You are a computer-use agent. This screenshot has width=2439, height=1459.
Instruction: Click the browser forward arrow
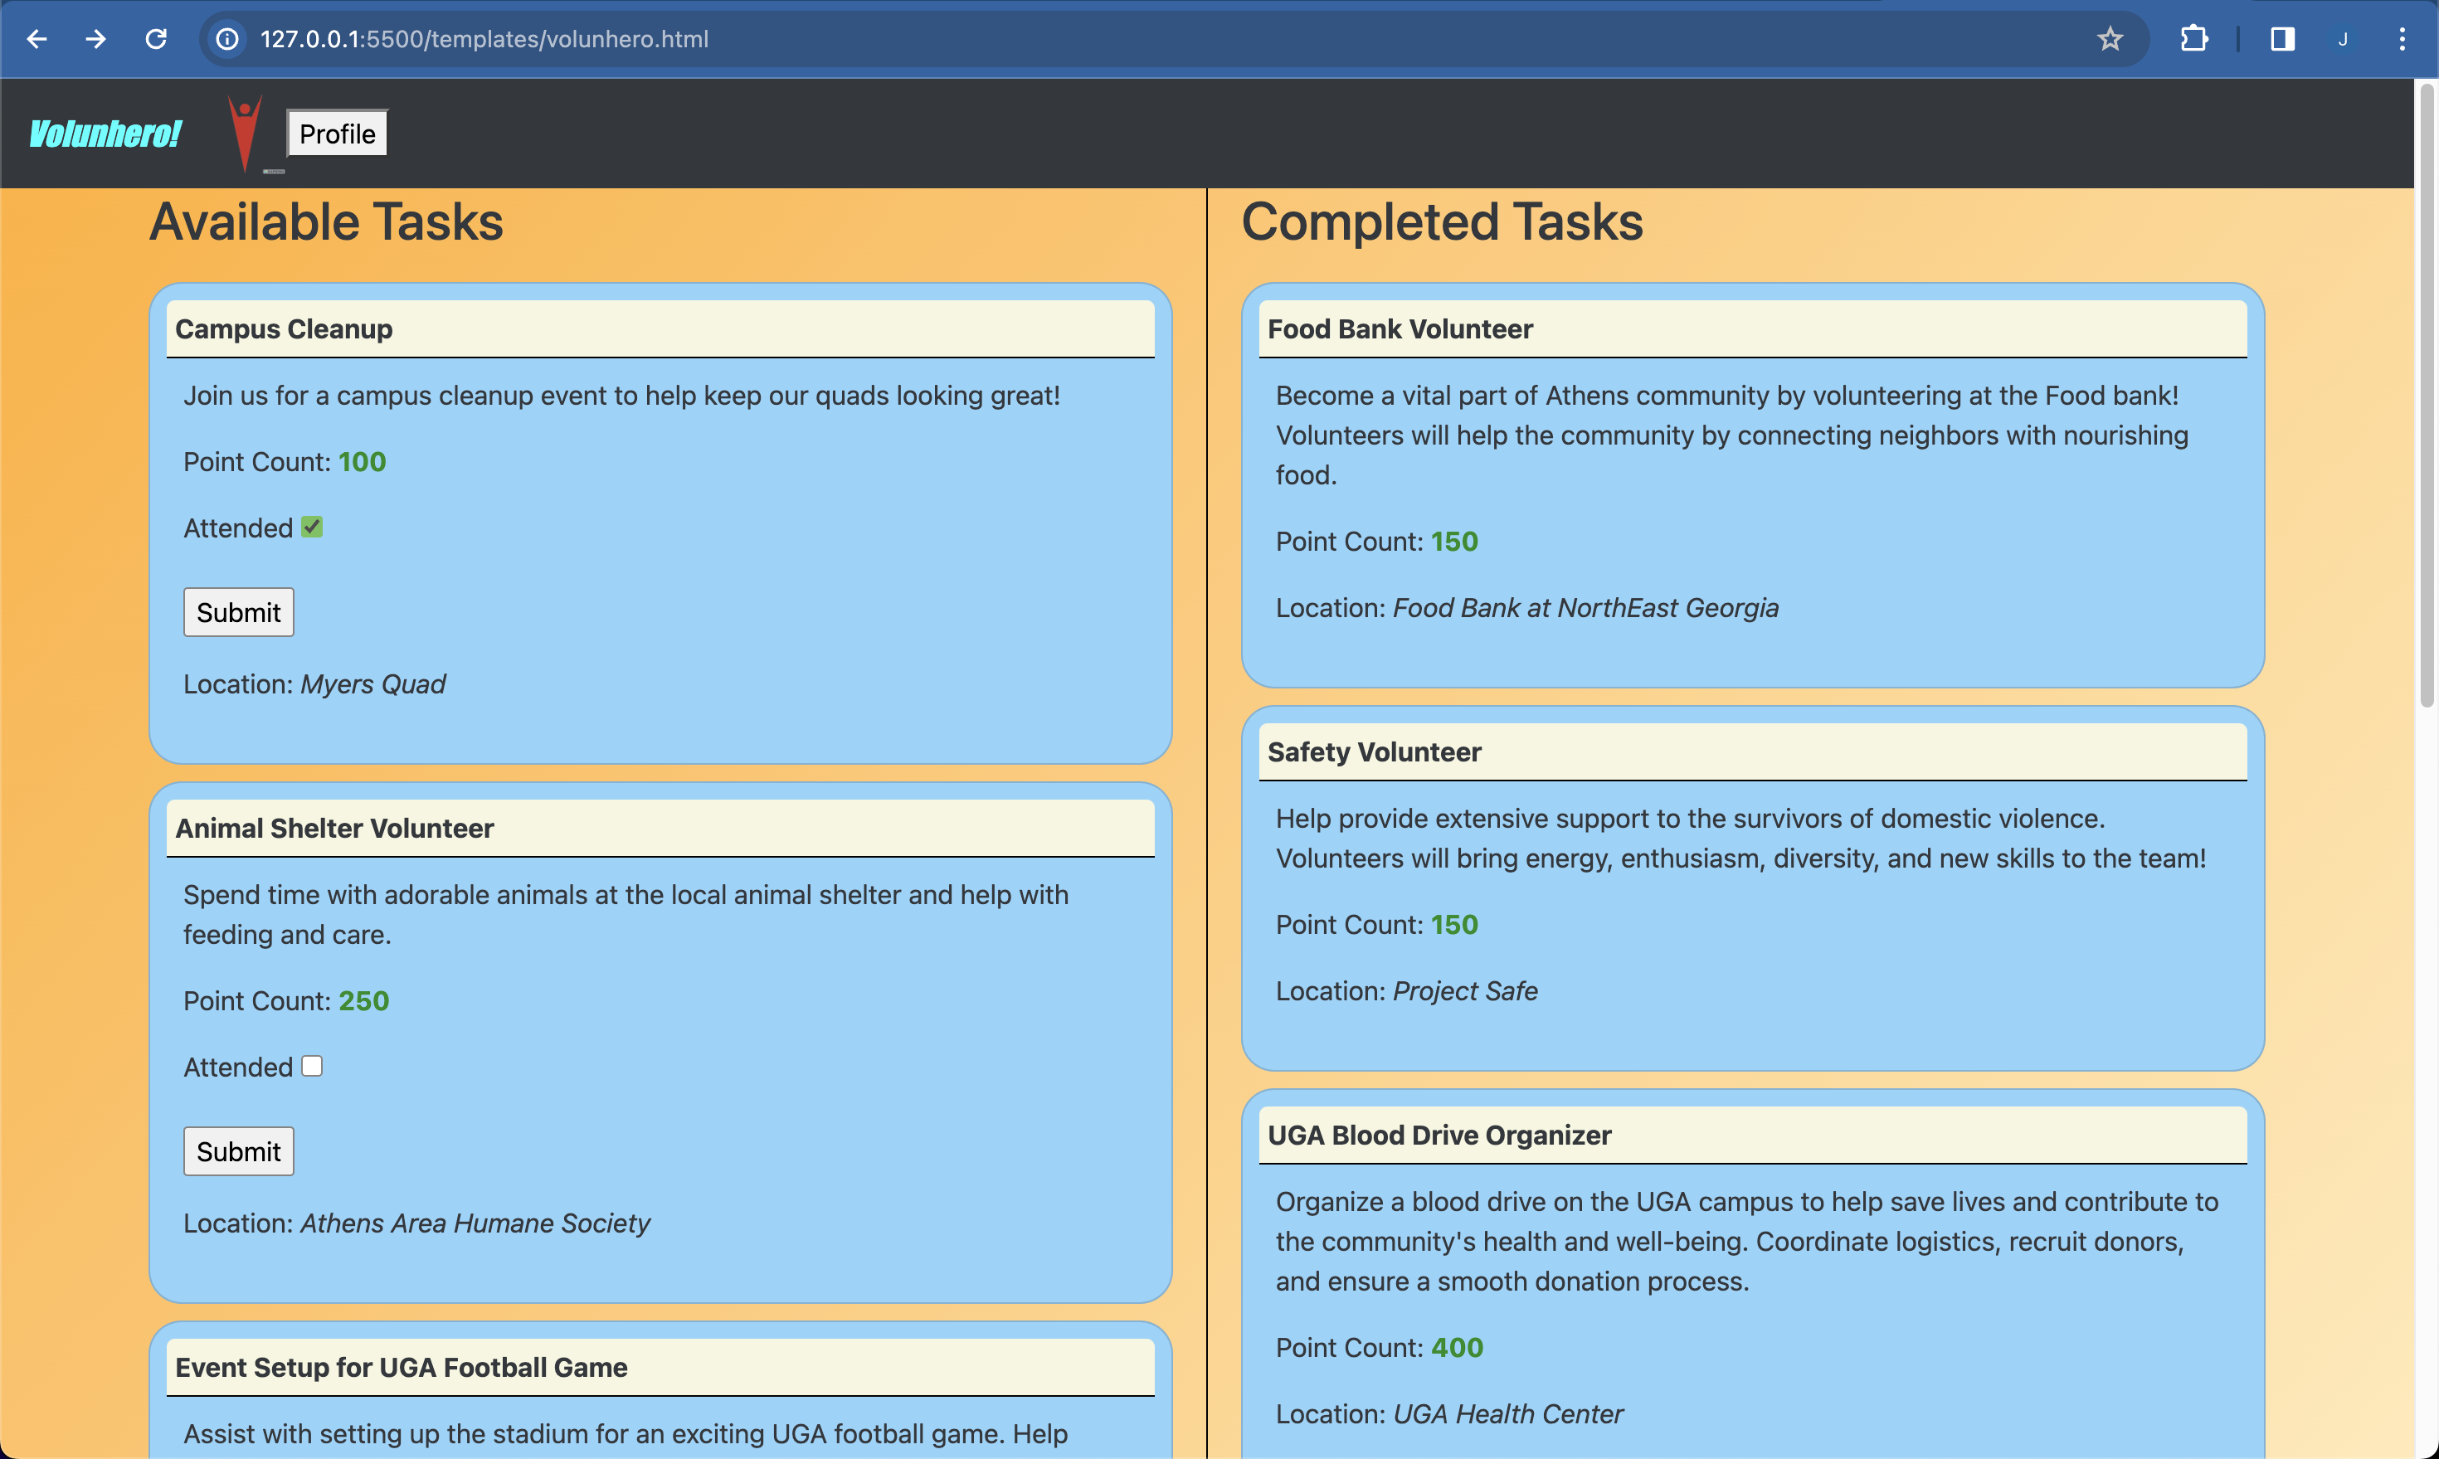95,39
